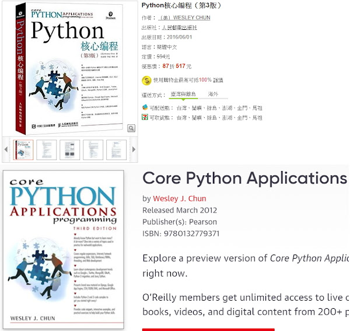Select the first cover thumbnail
Image resolution: width=350 pixels, height=331 pixels.
(23, 149)
